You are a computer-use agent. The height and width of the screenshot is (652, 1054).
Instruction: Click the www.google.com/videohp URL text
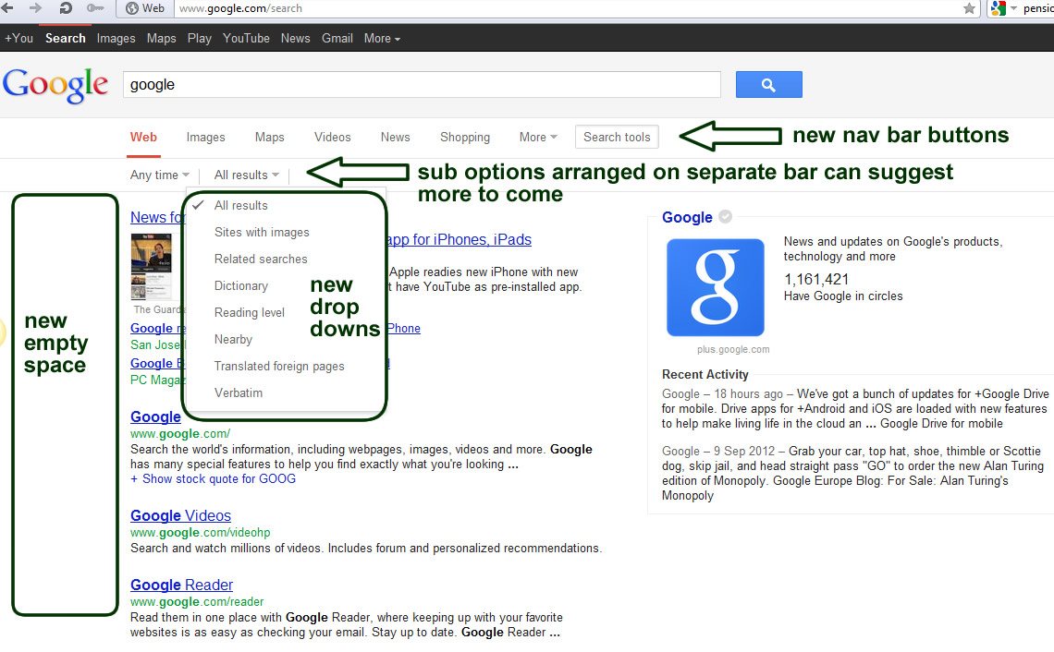(x=201, y=533)
